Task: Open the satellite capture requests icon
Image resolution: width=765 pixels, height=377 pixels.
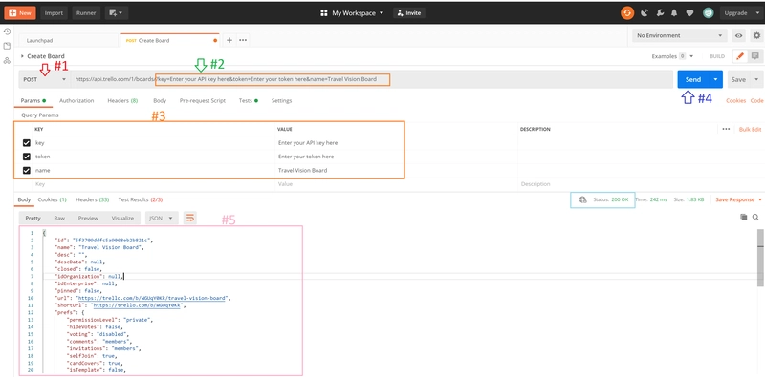Action: pyautogui.click(x=644, y=13)
